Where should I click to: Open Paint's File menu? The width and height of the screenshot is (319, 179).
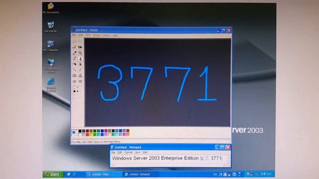pos(74,35)
